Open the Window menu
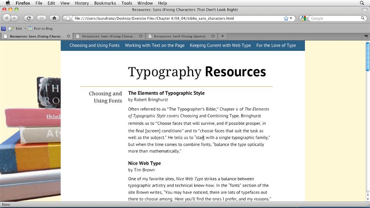Image resolution: width=370 pixels, height=208 pixels. click(145, 3)
